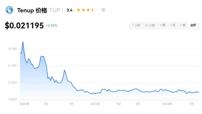Click the 3.4 rating score
Screen dimensions: 202x114
tap(69, 10)
